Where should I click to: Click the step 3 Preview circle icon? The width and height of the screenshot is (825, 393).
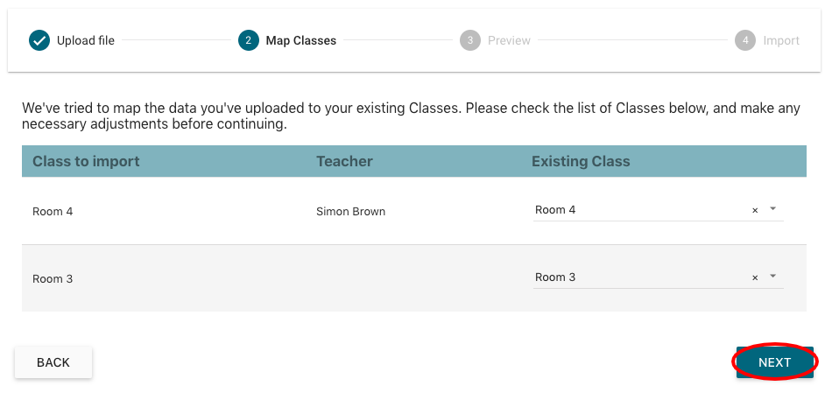470,40
